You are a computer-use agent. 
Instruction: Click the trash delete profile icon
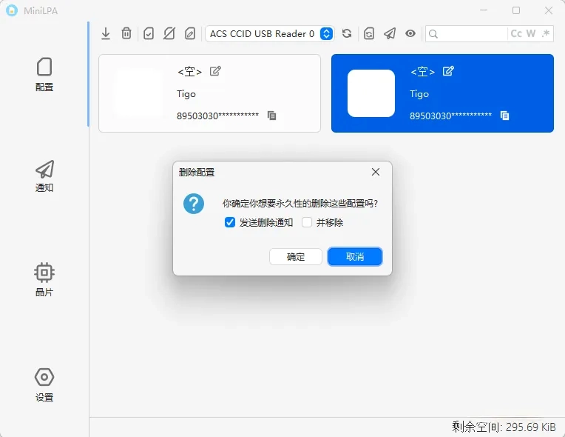point(126,33)
